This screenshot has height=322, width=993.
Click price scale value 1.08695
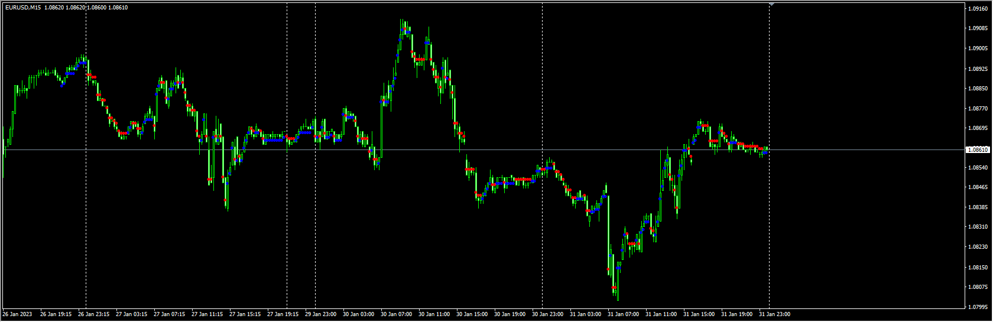[x=979, y=128]
